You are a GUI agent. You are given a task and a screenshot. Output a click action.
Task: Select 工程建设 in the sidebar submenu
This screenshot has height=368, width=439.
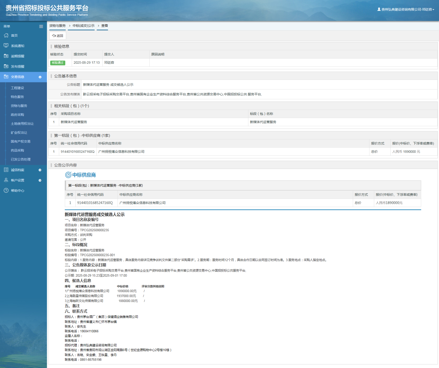tap(17, 88)
